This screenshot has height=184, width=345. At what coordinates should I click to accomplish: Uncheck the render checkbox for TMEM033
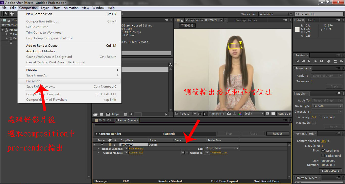[x=102, y=145]
